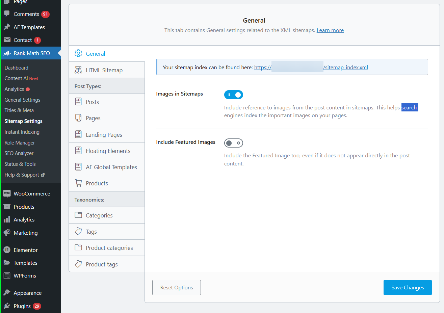Click the WPForms icon
This screenshot has height=313, width=444.
click(7, 276)
